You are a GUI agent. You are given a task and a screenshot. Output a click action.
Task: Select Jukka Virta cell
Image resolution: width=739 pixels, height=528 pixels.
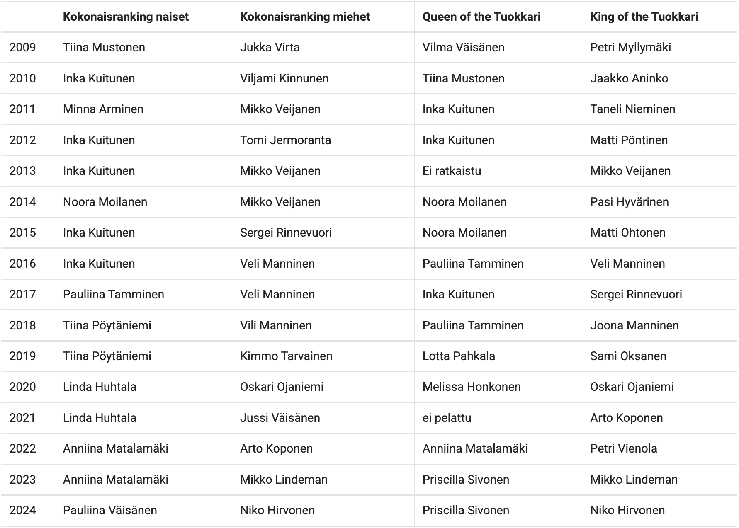tap(270, 47)
